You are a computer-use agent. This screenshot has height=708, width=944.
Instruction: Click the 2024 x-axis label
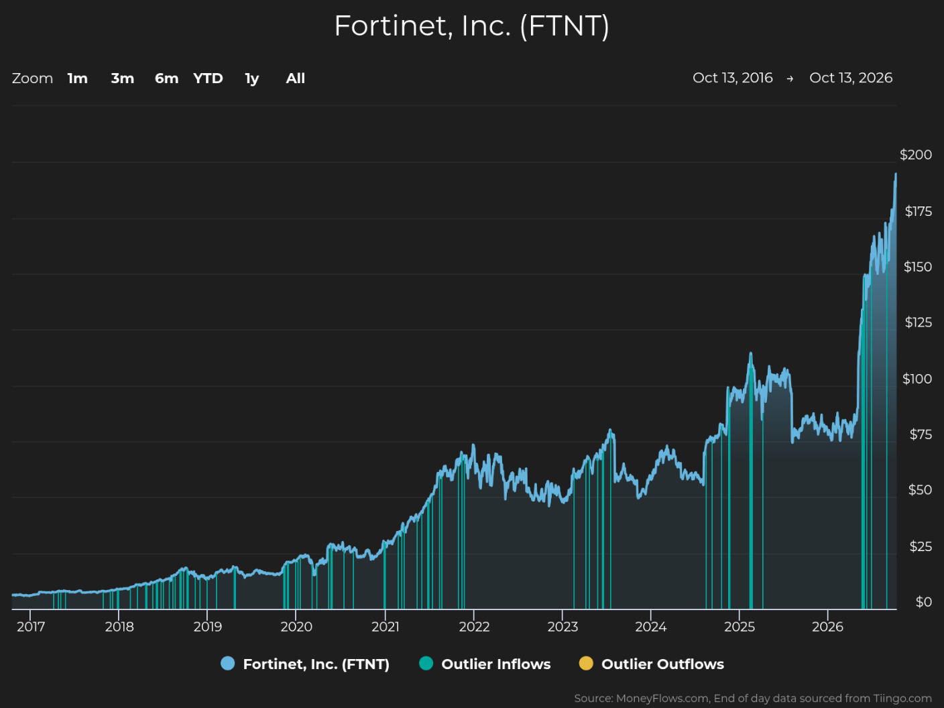click(651, 627)
